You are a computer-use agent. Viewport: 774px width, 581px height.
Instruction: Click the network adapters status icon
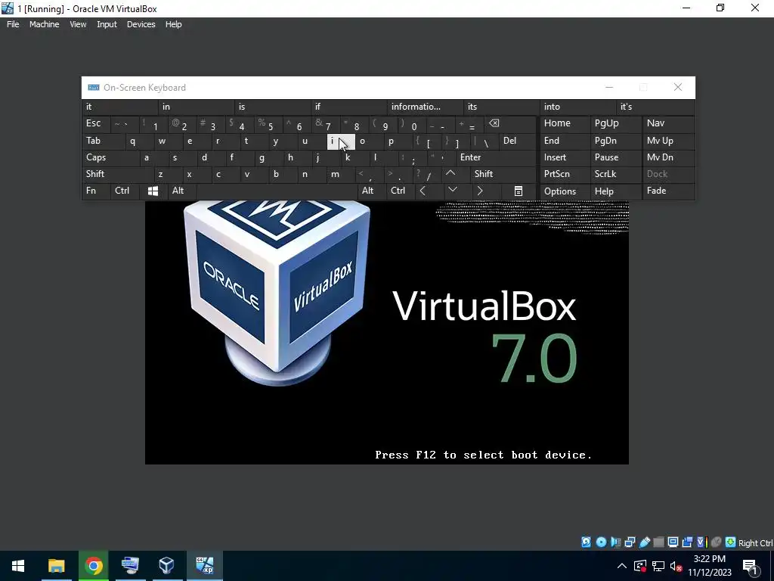[630, 542]
